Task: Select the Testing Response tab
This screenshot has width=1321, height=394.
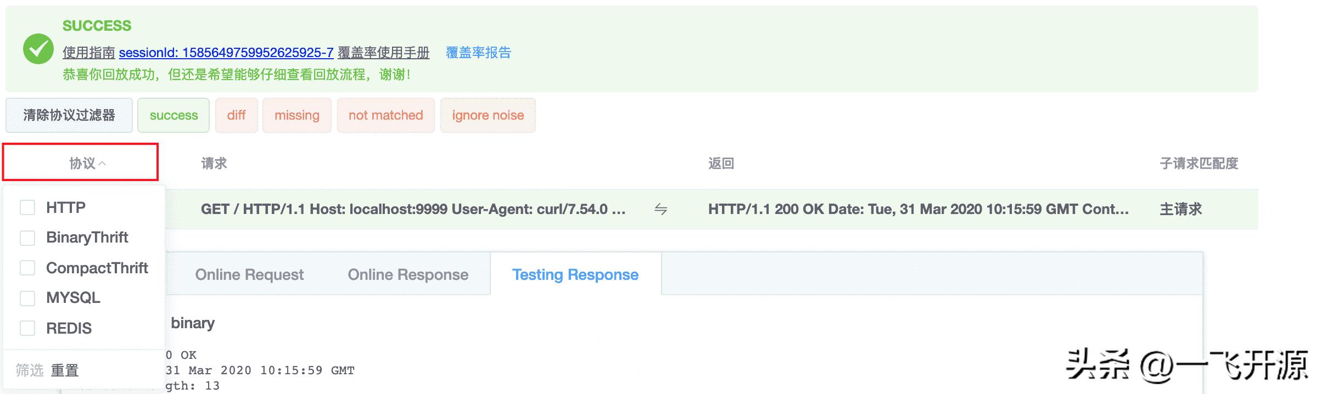Action: coord(575,274)
